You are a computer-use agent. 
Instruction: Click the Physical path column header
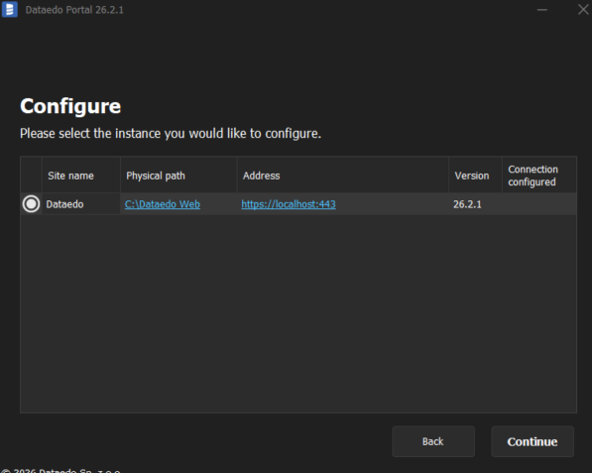[178, 176]
